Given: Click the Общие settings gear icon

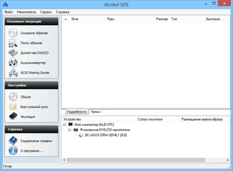Looking at the screenshot, I should click(13, 96).
